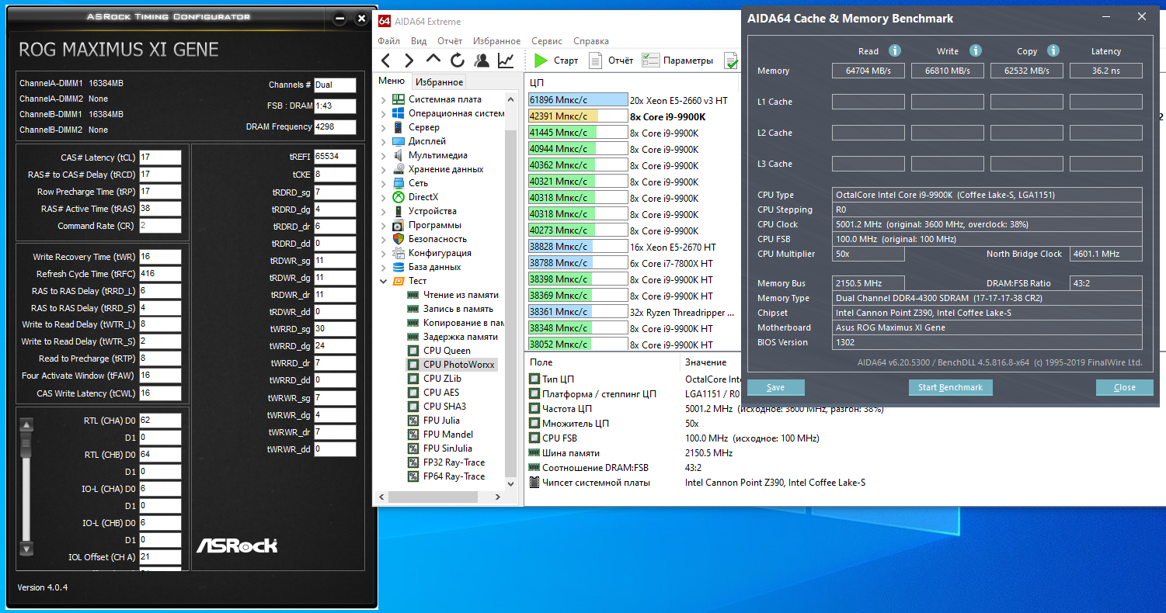Collapse the Тест tree node
1166x613 pixels.
[383, 281]
